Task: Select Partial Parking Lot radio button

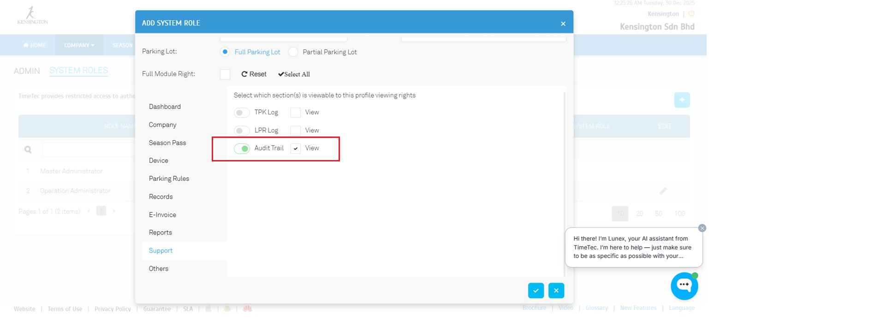Action: [293, 52]
